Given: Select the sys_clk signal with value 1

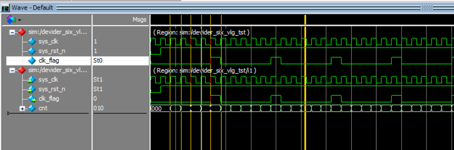Looking at the screenshot, I should [x=48, y=42].
